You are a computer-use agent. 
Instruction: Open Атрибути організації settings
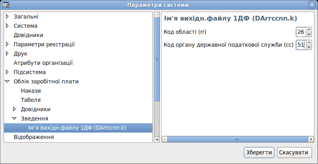pyautogui.click(x=43, y=63)
